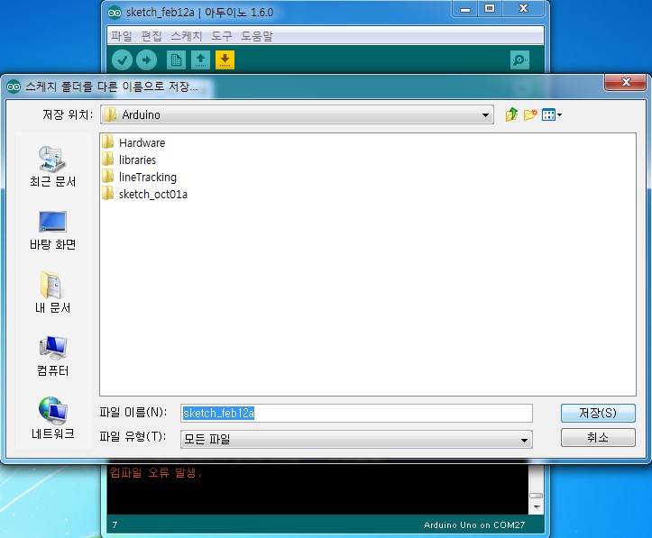652x538 pixels.
Task: Close the Arduino sketch_feb12a window
Action: pos(524,8)
